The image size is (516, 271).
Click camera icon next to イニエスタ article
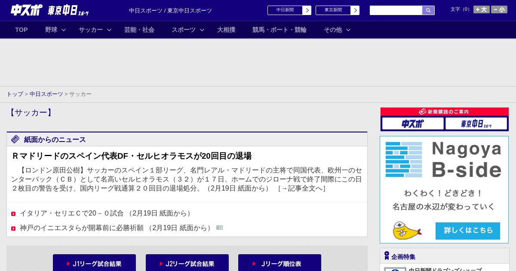point(219,228)
